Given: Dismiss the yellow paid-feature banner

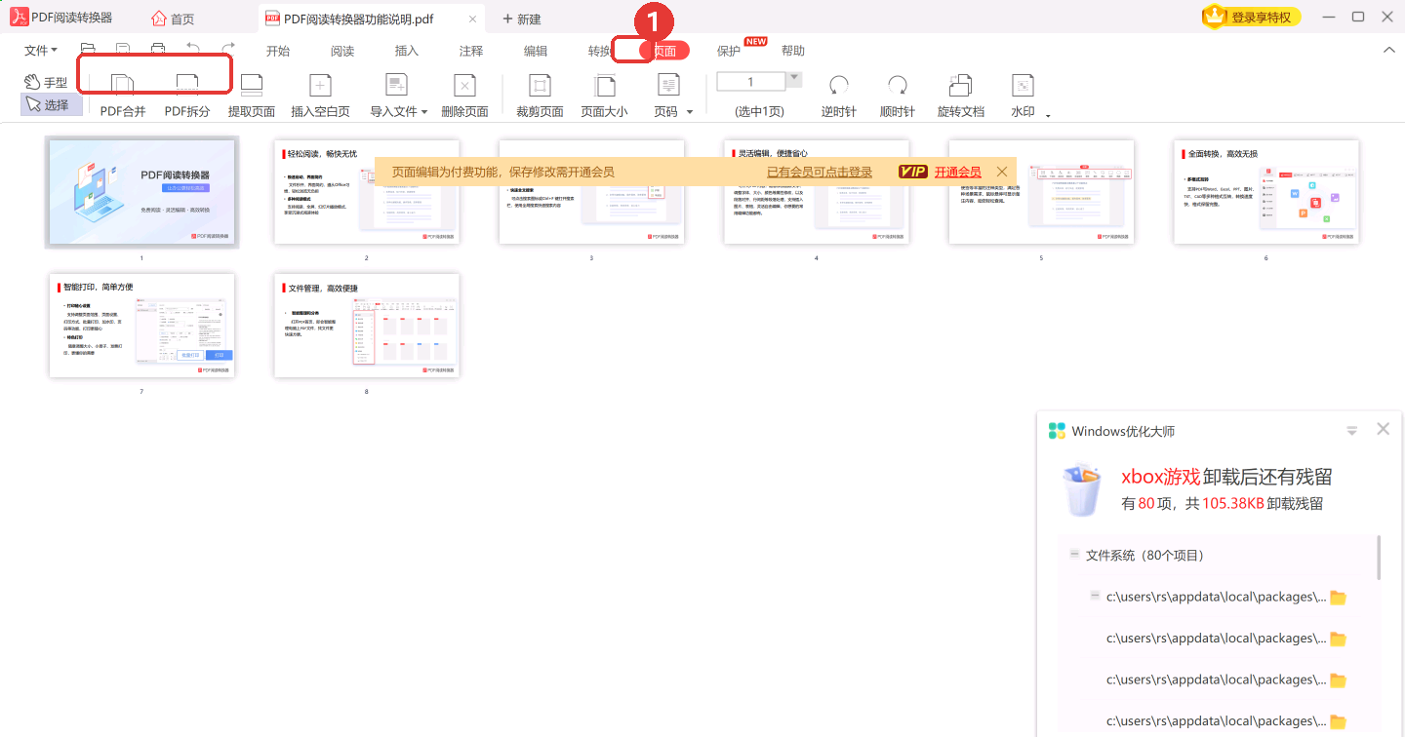Looking at the screenshot, I should [x=1002, y=172].
